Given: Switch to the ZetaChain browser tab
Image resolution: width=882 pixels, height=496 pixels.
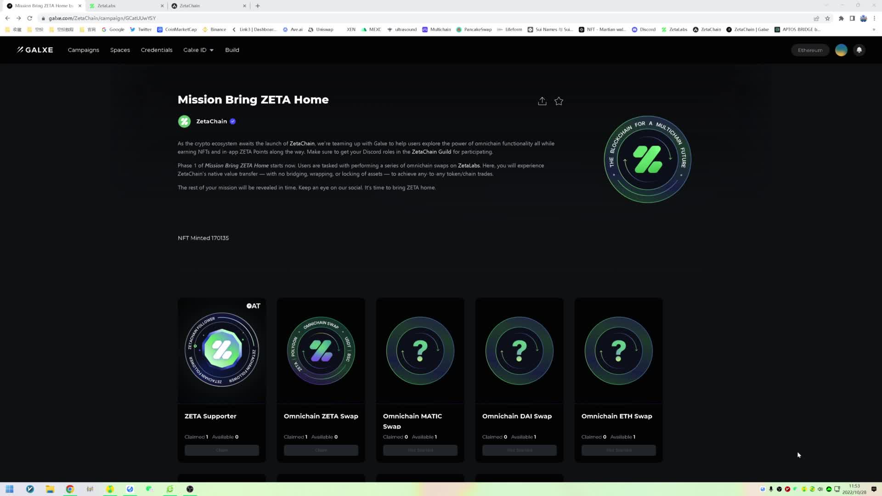Looking at the screenshot, I should pyautogui.click(x=208, y=6).
